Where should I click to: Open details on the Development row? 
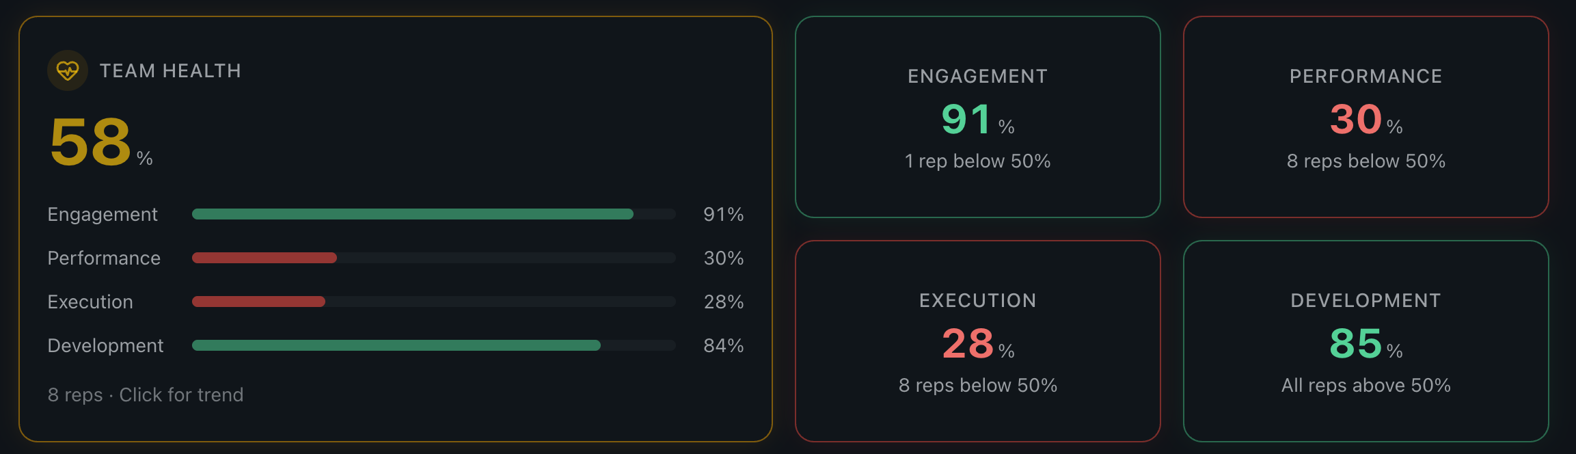coord(105,345)
